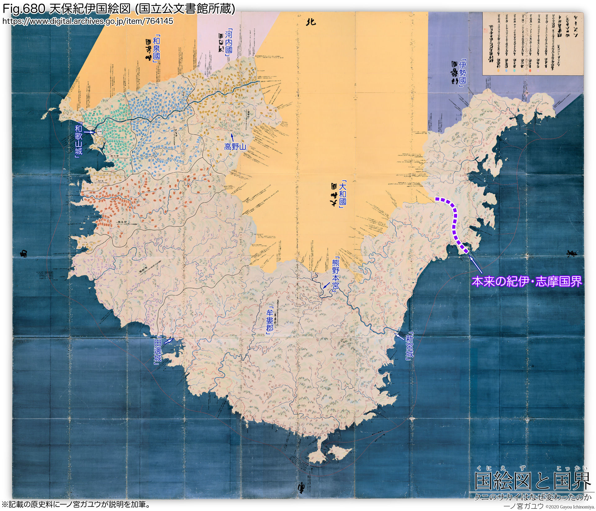
Task: Select the 「和泉國」 province label
Action: [156, 48]
